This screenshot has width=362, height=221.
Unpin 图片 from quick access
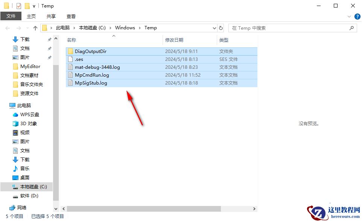49,57
